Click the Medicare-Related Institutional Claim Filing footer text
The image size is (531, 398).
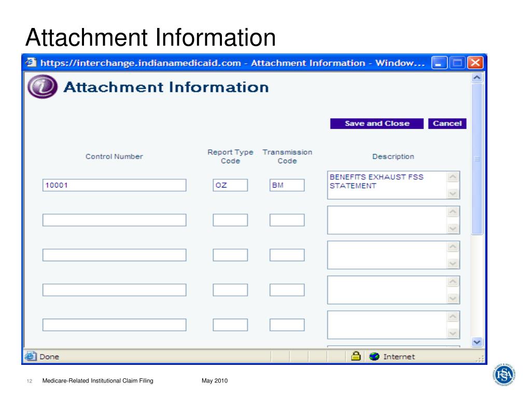(98, 381)
